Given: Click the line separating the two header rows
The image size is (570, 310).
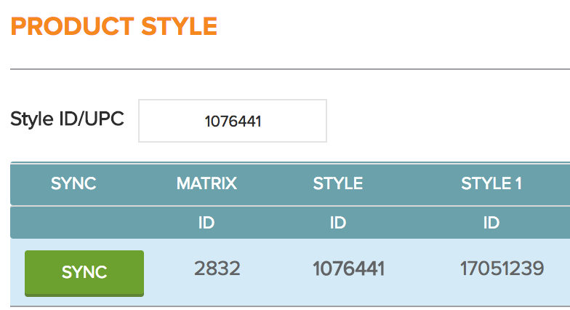Looking at the screenshot, I should click(291, 206).
